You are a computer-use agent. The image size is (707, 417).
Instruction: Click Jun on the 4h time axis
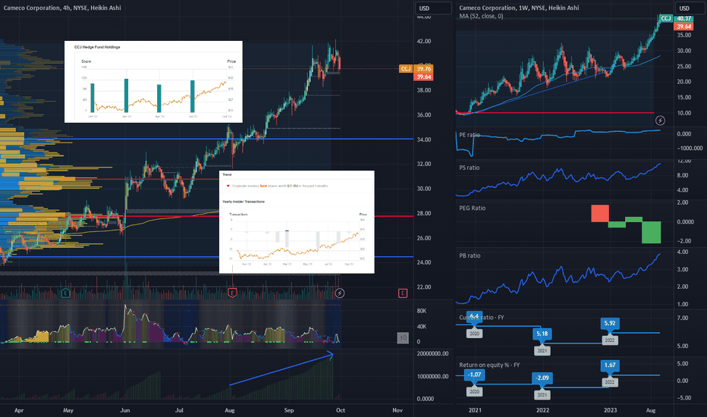point(125,410)
